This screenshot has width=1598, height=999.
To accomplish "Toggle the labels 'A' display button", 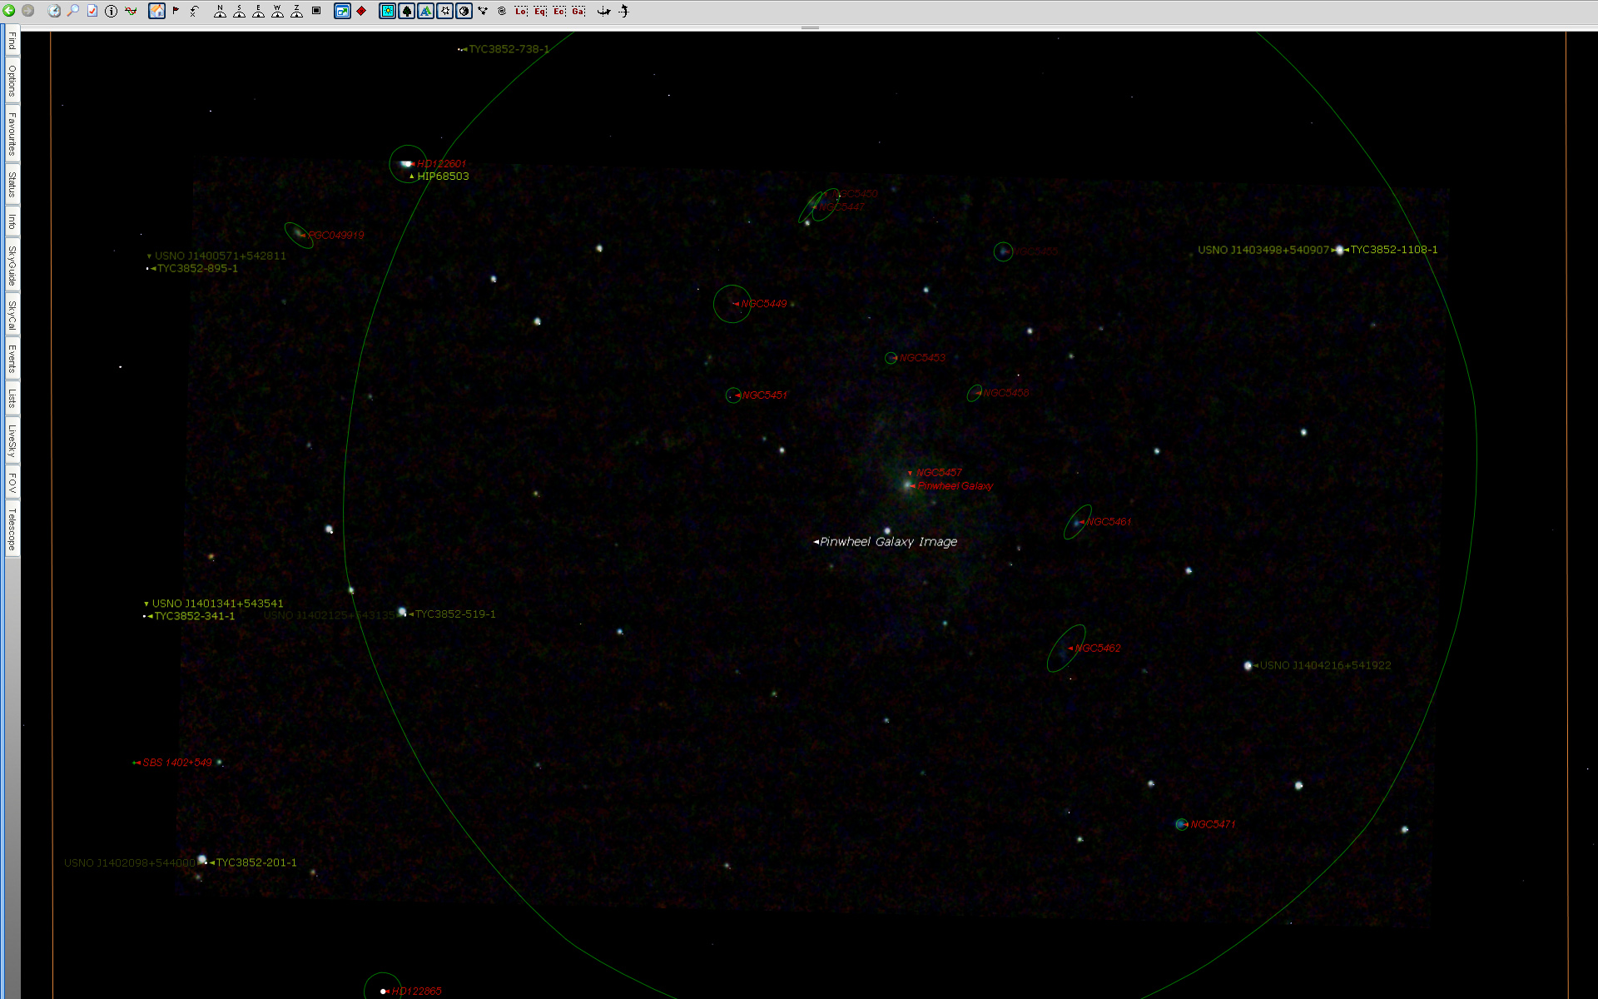I will 426,11.
